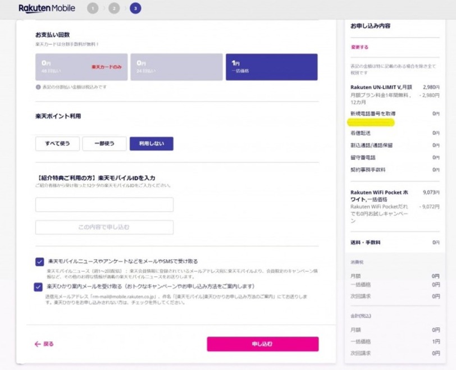
Task: Click the 消費税 section label
Action: coord(357,262)
